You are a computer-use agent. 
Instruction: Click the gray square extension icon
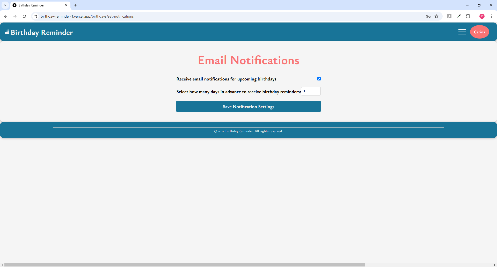pos(449,16)
